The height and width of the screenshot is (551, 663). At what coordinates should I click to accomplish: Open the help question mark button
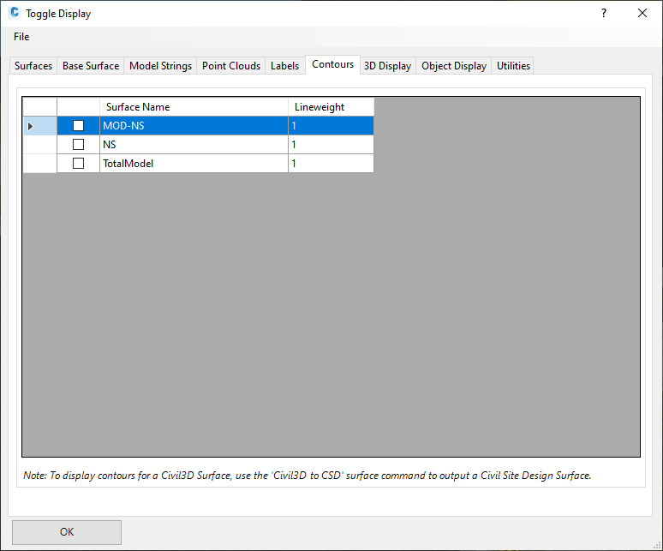click(604, 13)
